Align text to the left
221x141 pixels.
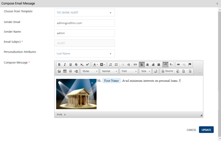pyautogui.click(x=142, y=64)
